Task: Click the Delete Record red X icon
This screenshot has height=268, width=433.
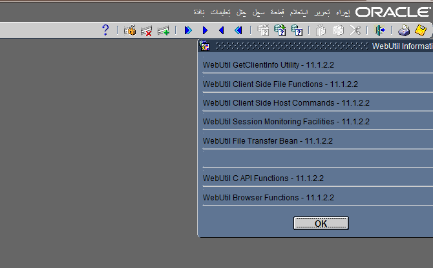Action: [x=147, y=30]
